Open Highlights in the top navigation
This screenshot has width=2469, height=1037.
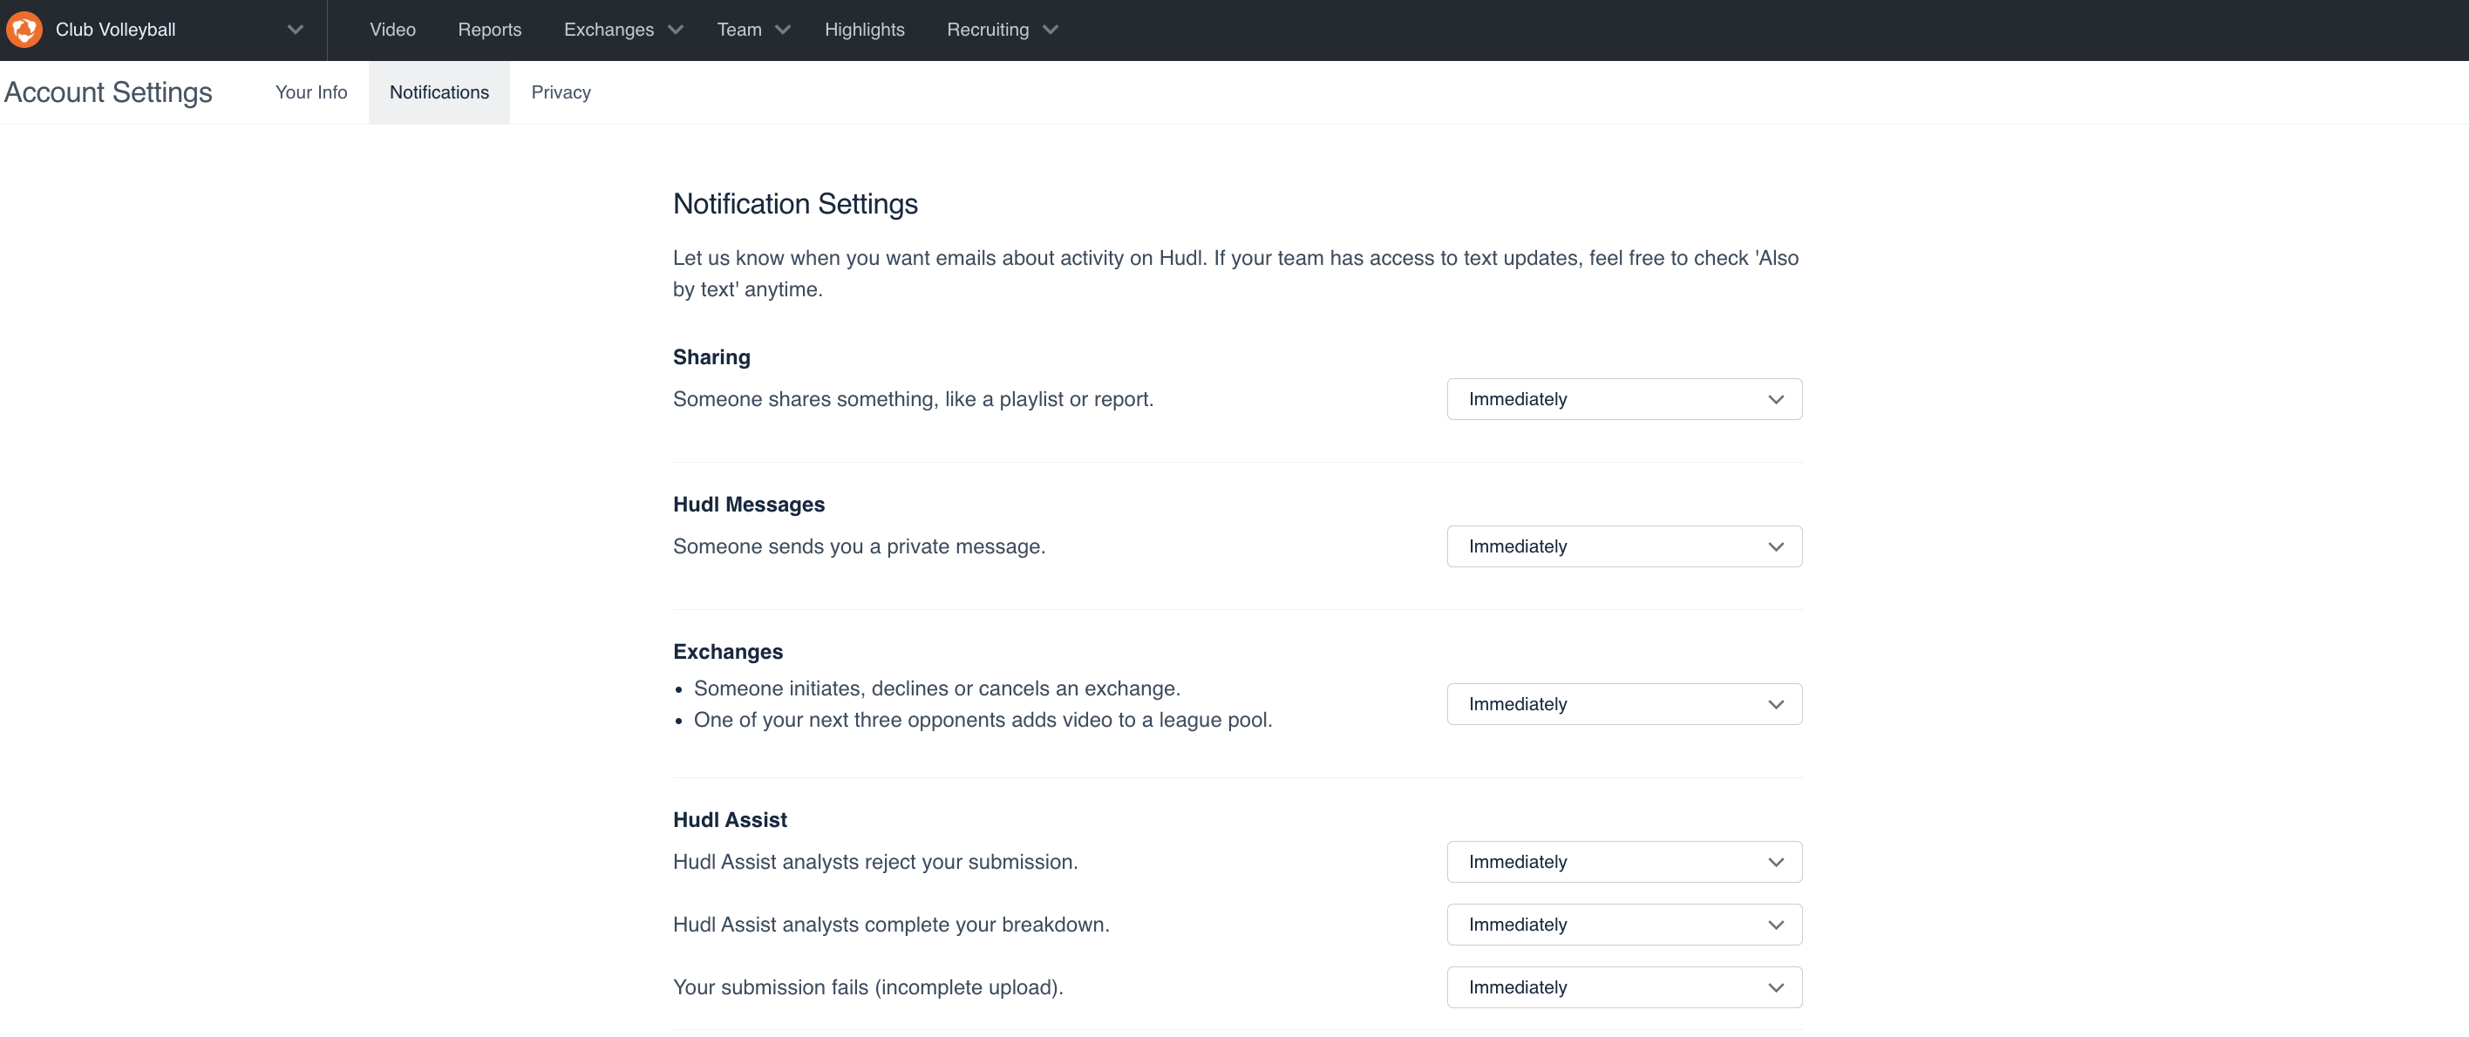coord(864,30)
